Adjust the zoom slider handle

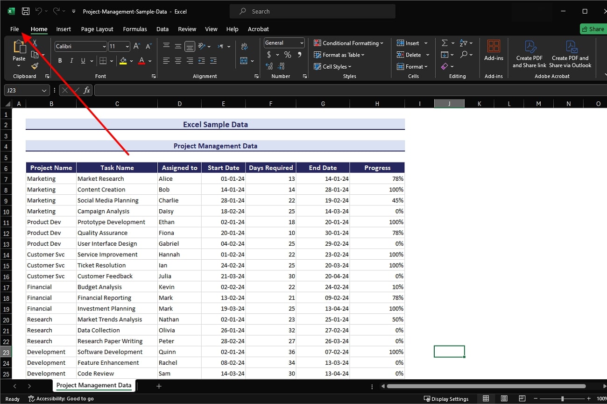click(562, 399)
